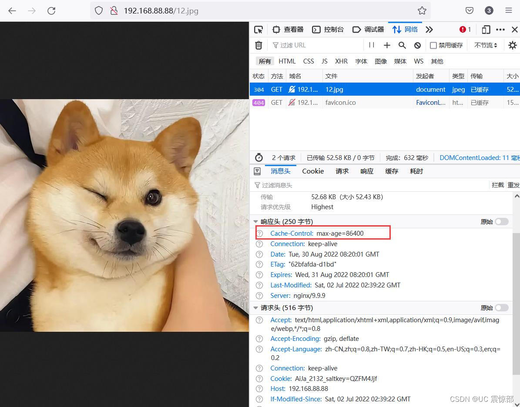Select the 网络 network tab

(405, 30)
